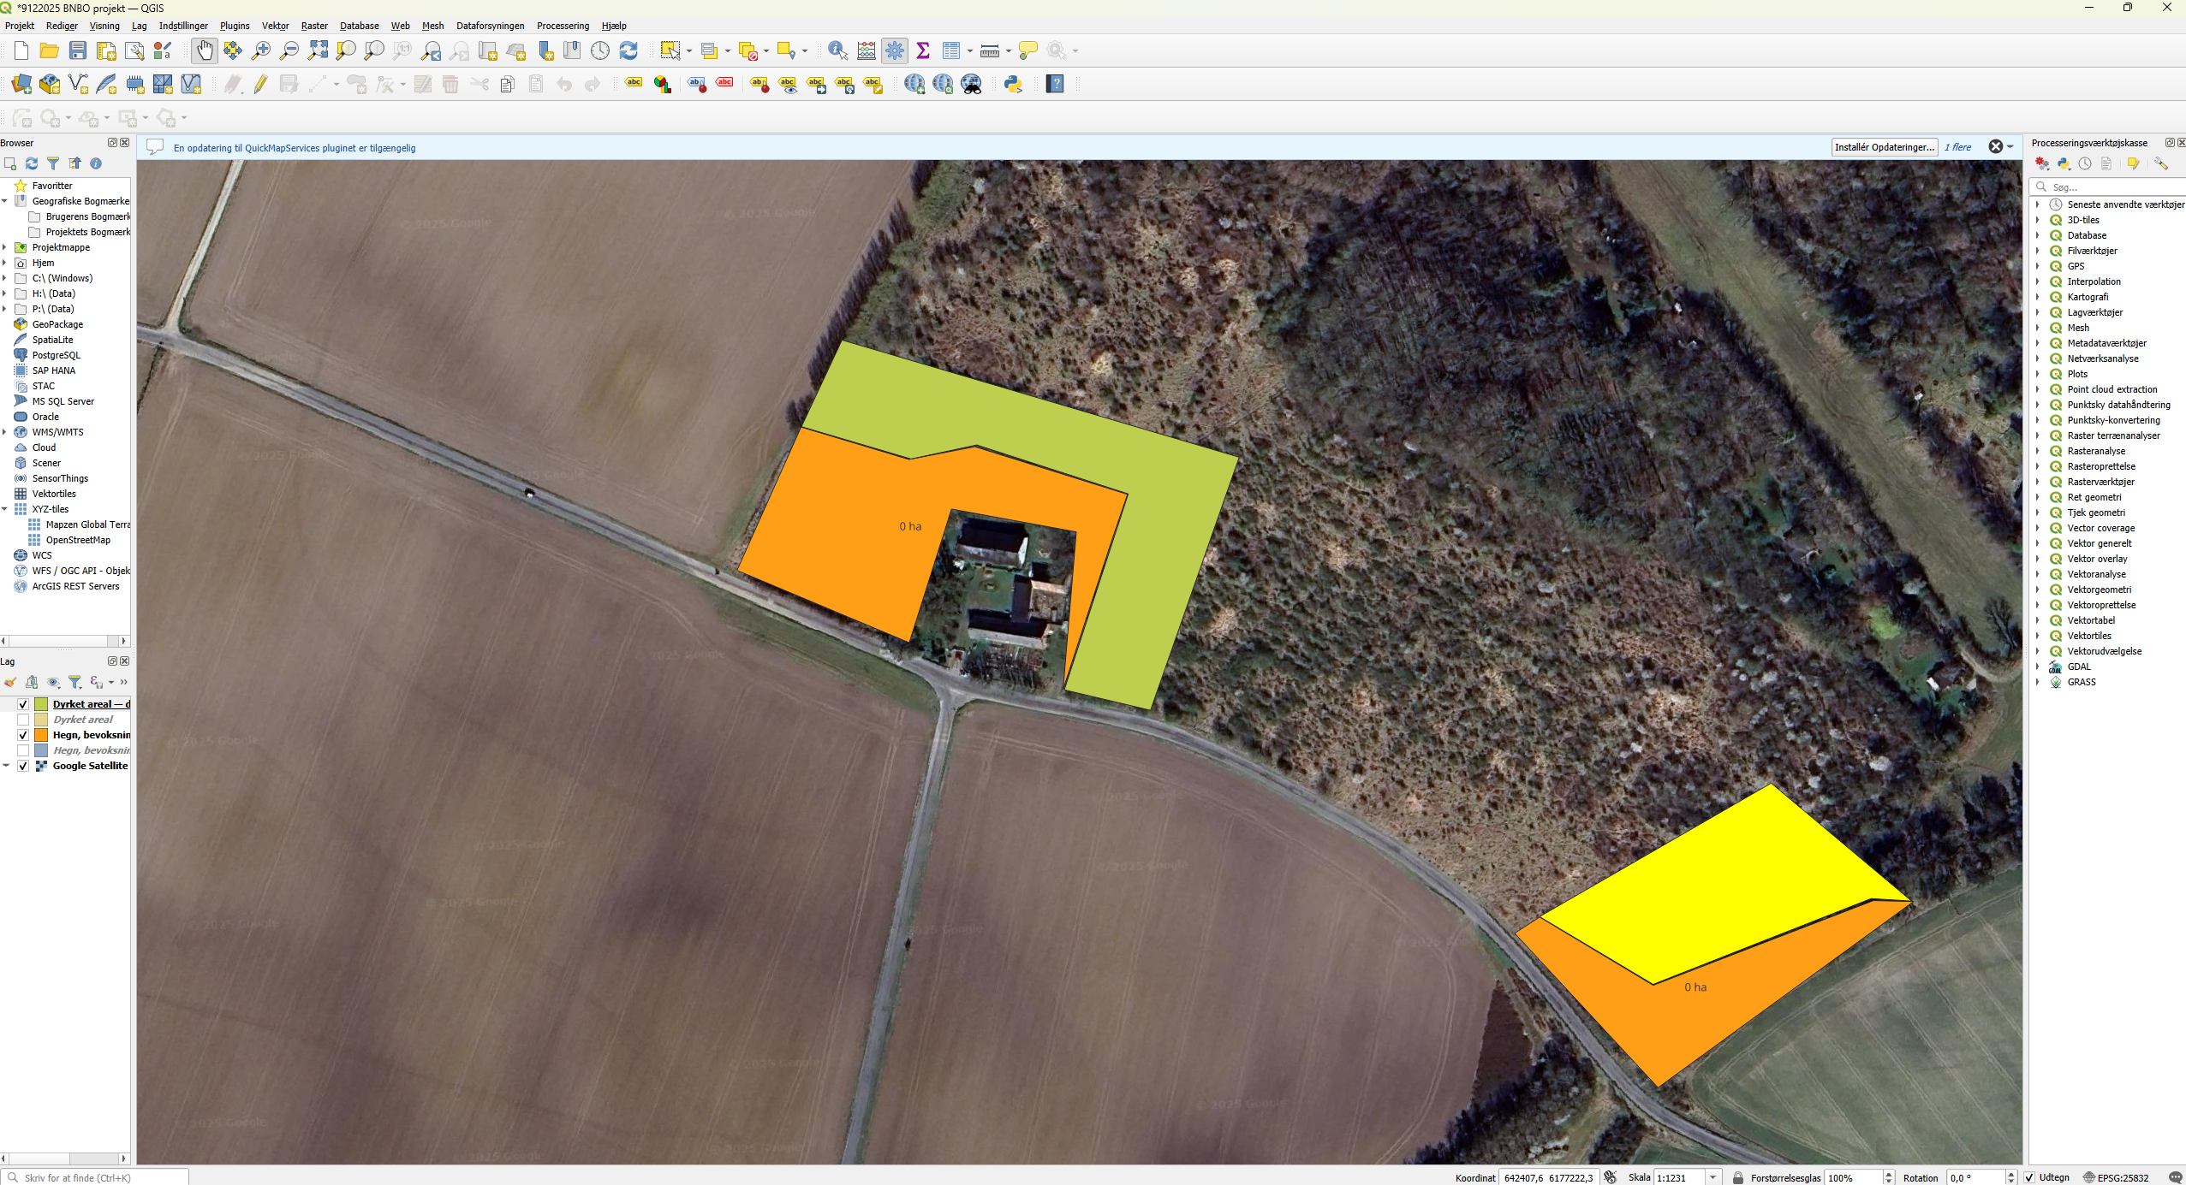2186x1185 pixels.
Task: Click the Zoom In magnifier tool
Action: (x=260, y=50)
